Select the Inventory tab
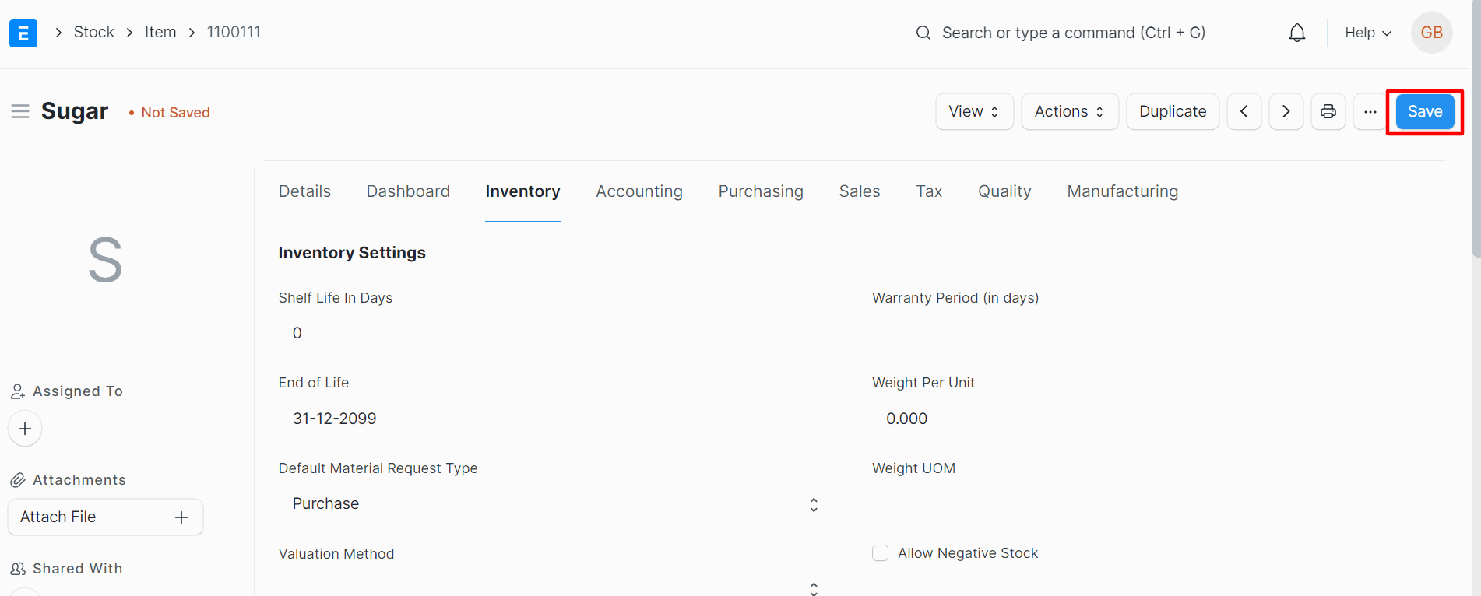The image size is (1481, 596). click(x=522, y=191)
